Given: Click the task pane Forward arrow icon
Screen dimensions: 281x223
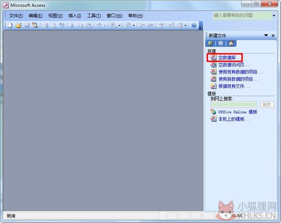Looking at the screenshot, I should pos(221,43).
